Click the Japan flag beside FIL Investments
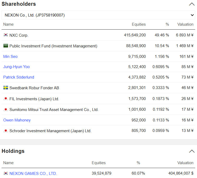The image size is (197, 178). point(6,99)
